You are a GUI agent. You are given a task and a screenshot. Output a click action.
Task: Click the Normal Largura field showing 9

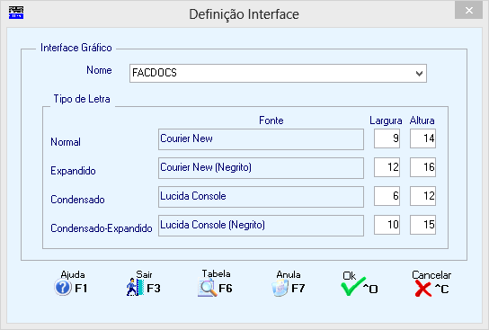(x=387, y=138)
